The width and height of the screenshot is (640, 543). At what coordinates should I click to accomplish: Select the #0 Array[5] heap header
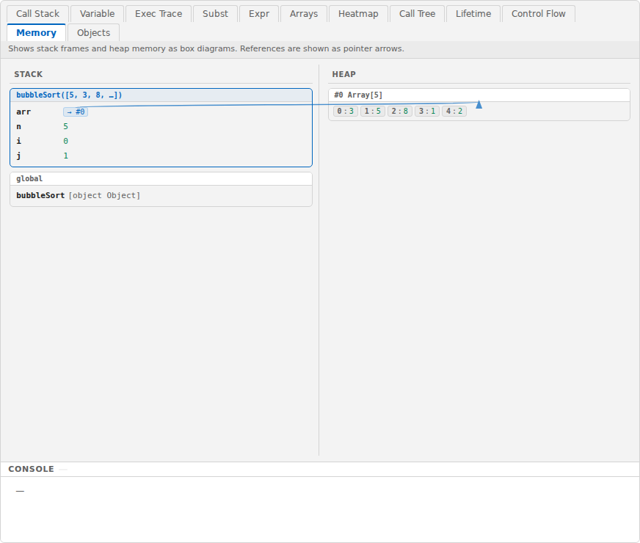tap(479, 95)
